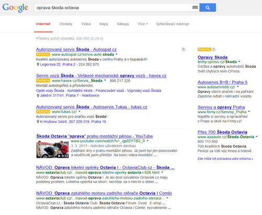This screenshot has width=262, height=215.
Task: Click the info icon next to sidebar Reklamy label
Action: click(213, 49)
